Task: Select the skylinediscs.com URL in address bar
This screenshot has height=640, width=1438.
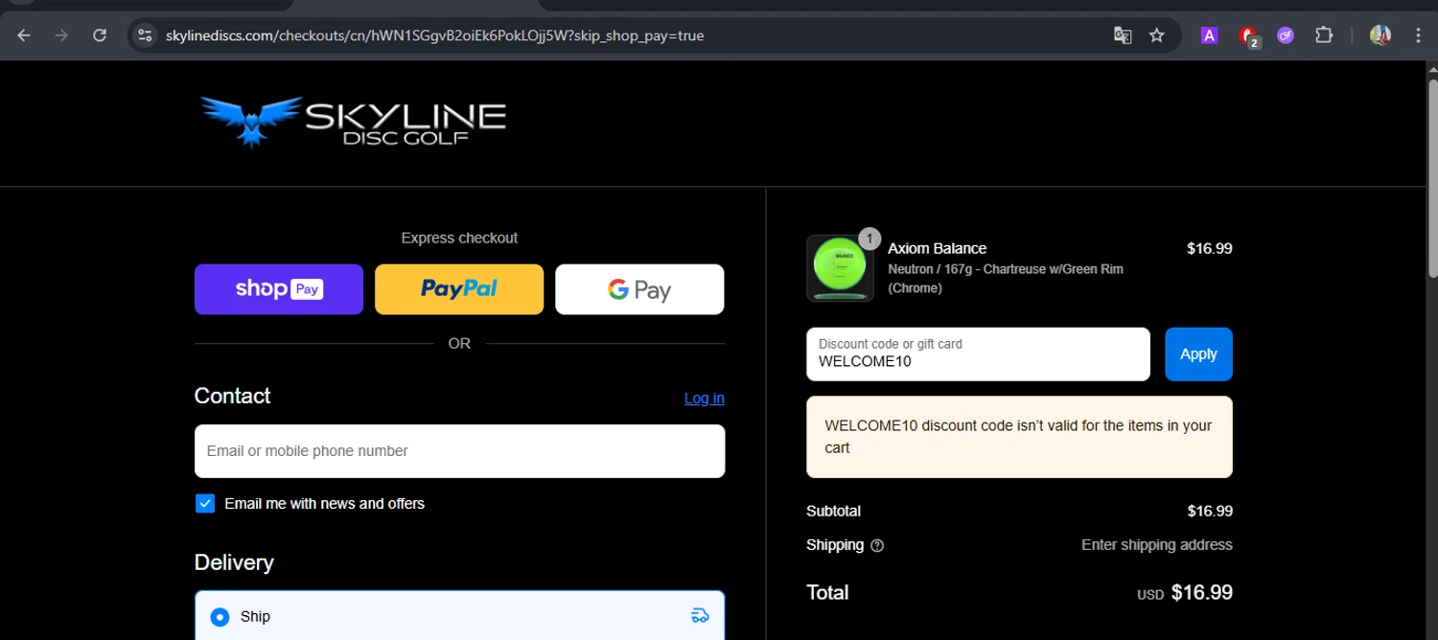Action: (x=434, y=35)
